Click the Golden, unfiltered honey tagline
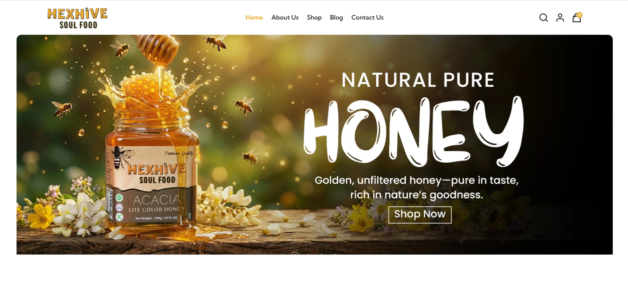This screenshot has height=288, width=628. [416, 187]
